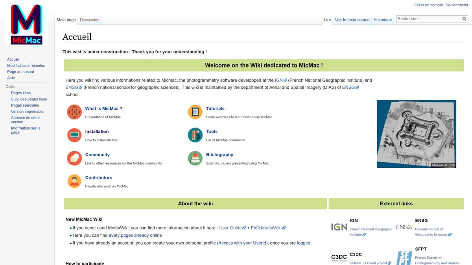Viewport: 472px width, 265px height.
Task: Open Aide in the sidebar
Action: tap(11, 78)
